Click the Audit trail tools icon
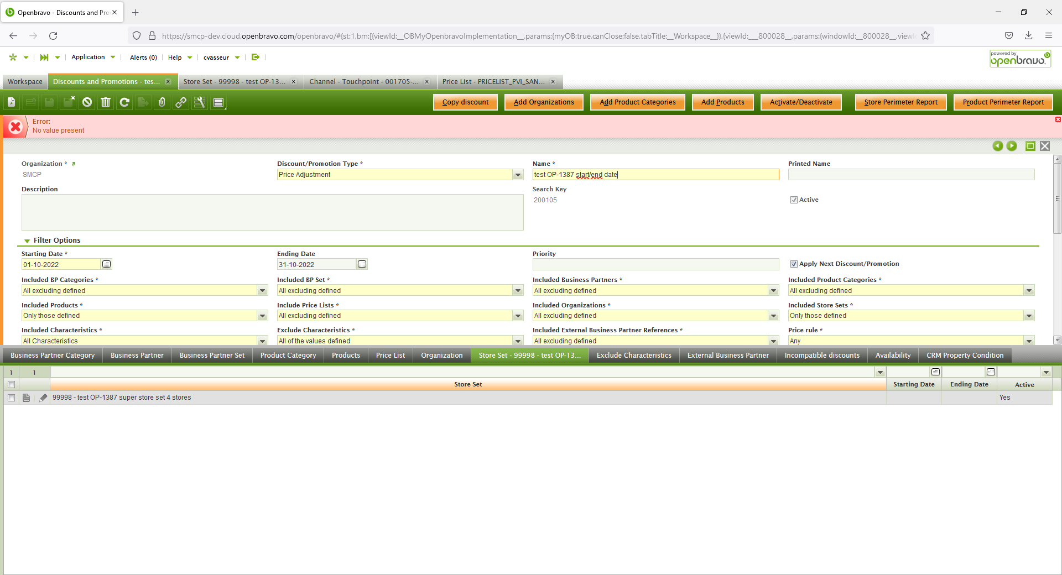The height and width of the screenshot is (575, 1062). click(x=200, y=102)
